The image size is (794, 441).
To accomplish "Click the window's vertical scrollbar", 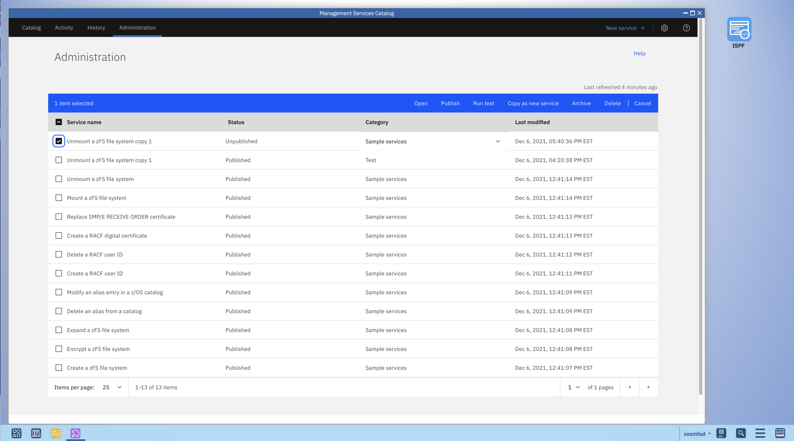I will 700,207.
